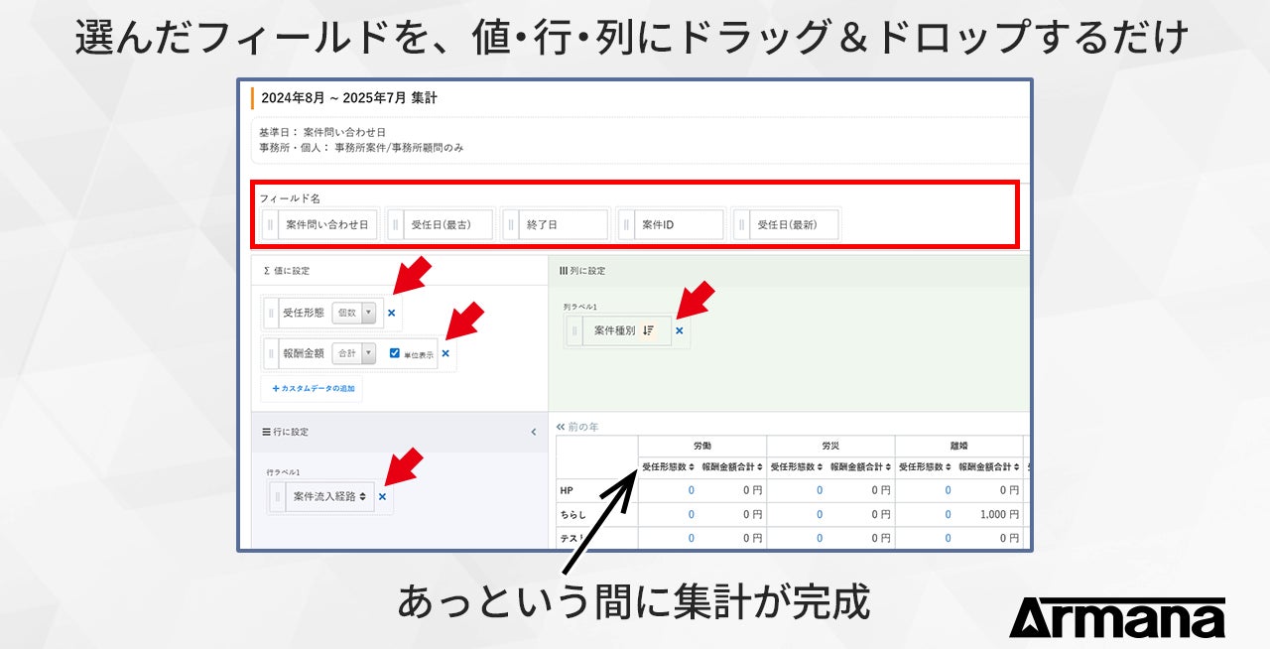This screenshot has width=1270, height=649.
Task: Click the sort arrows on 案件流入経路
Action: [363, 496]
